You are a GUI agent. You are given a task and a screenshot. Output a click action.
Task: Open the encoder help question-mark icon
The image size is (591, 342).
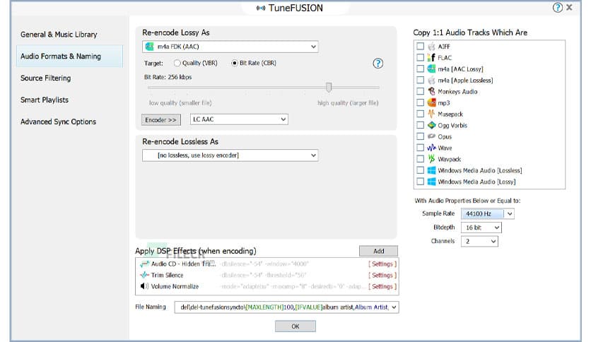click(x=378, y=64)
